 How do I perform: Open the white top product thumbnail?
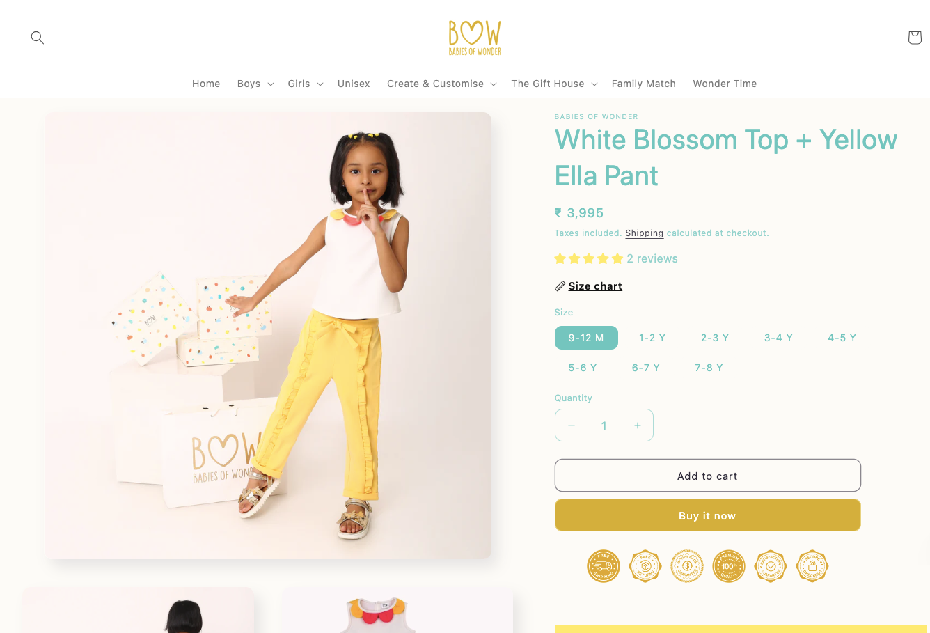[397, 611]
